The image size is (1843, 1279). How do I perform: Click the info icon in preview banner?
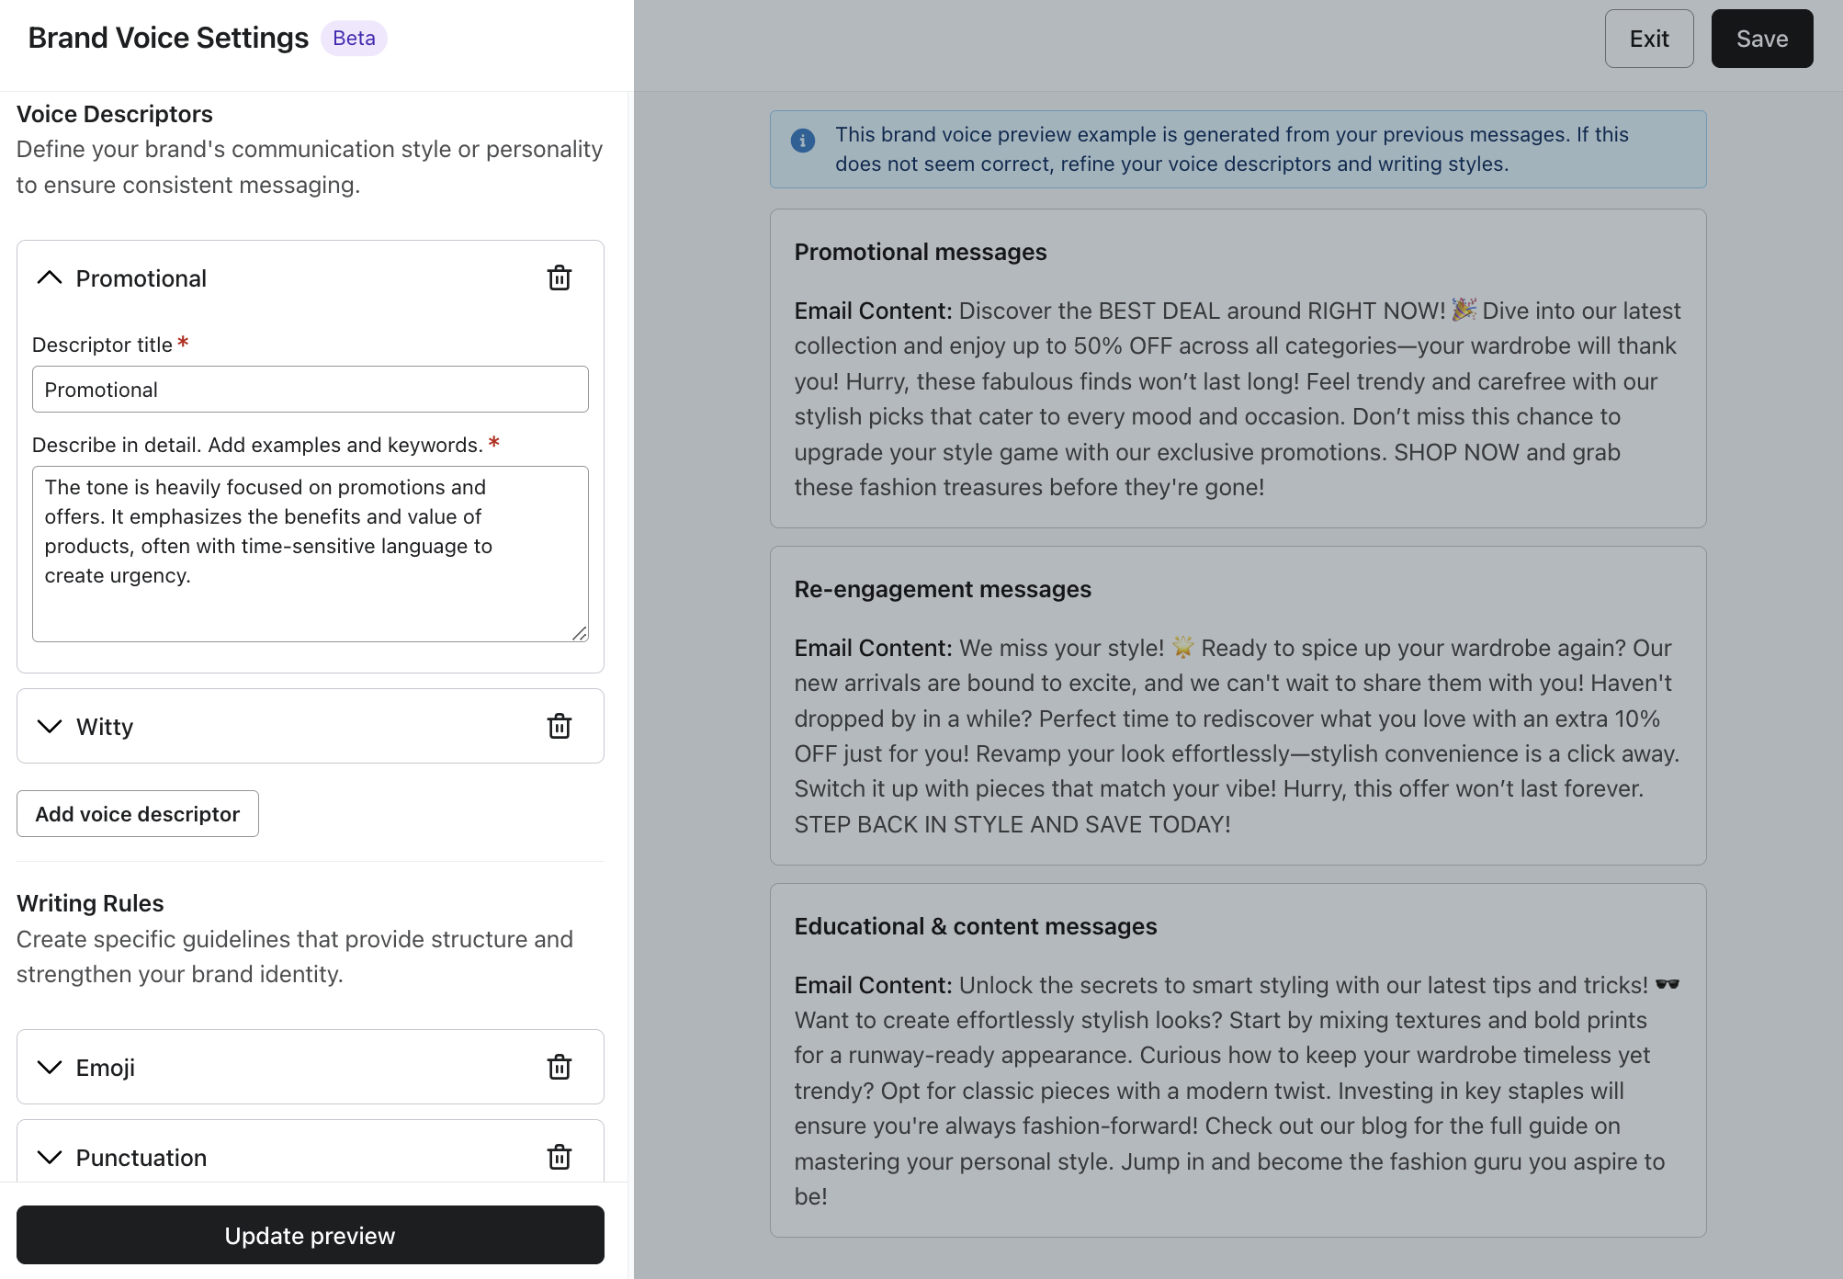(803, 141)
